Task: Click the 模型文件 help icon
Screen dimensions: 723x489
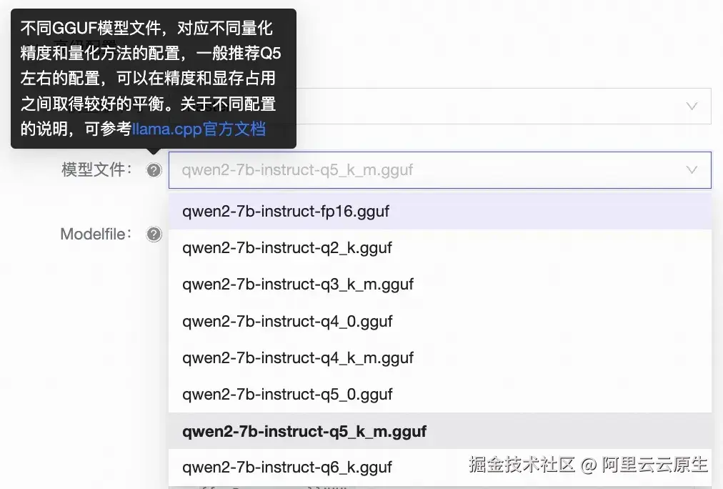Action: (154, 169)
